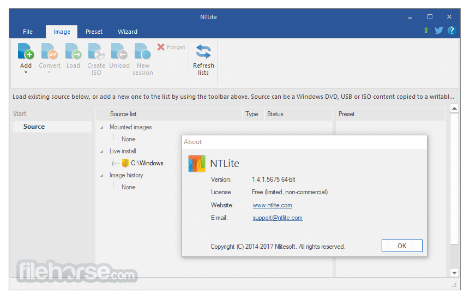Screen dimensions: 470x299
Task: Switch to the Image ribbon tab
Action: click(x=62, y=32)
